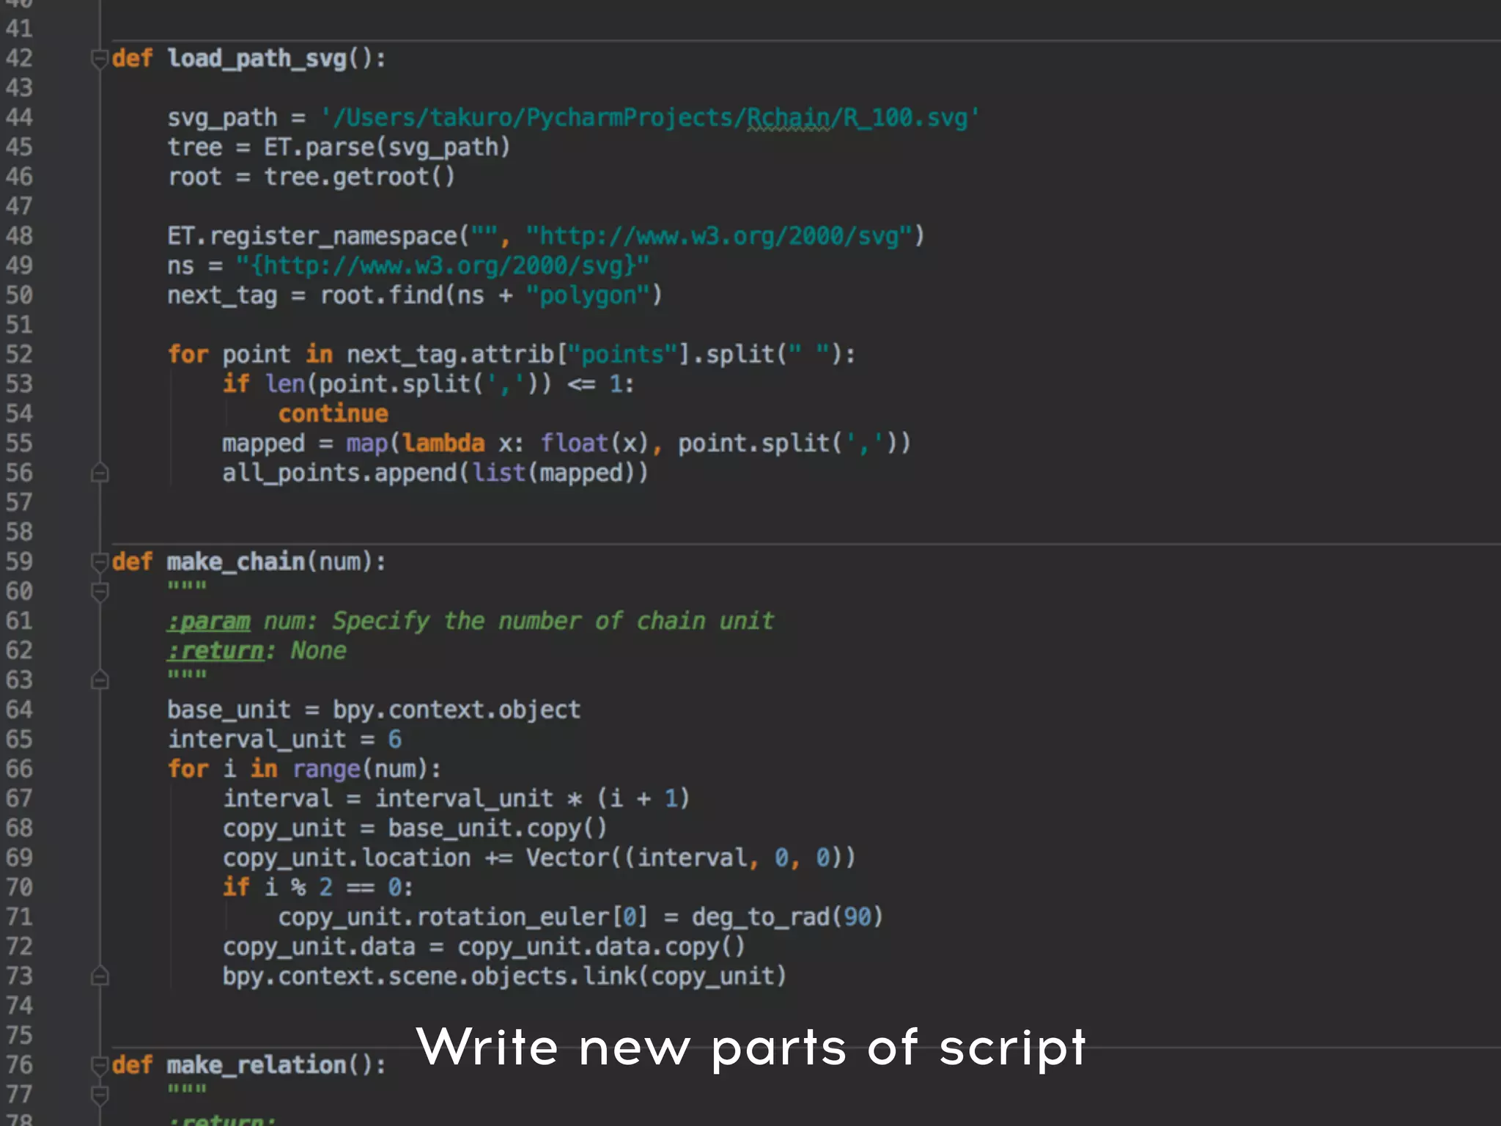Click all_points.append call
This screenshot has height=1126, width=1501.
pyautogui.click(x=435, y=473)
